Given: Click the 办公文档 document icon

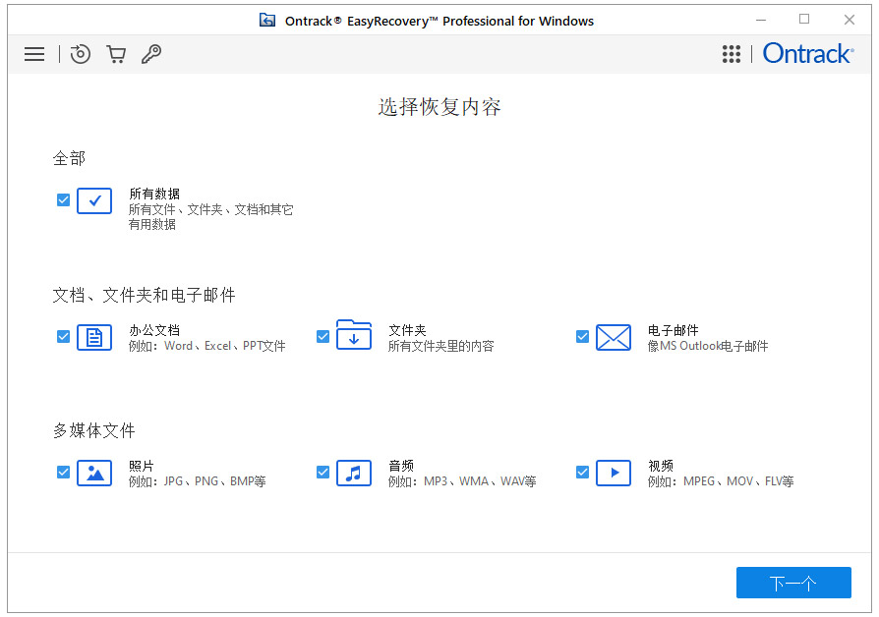Looking at the screenshot, I should pyautogui.click(x=94, y=336).
